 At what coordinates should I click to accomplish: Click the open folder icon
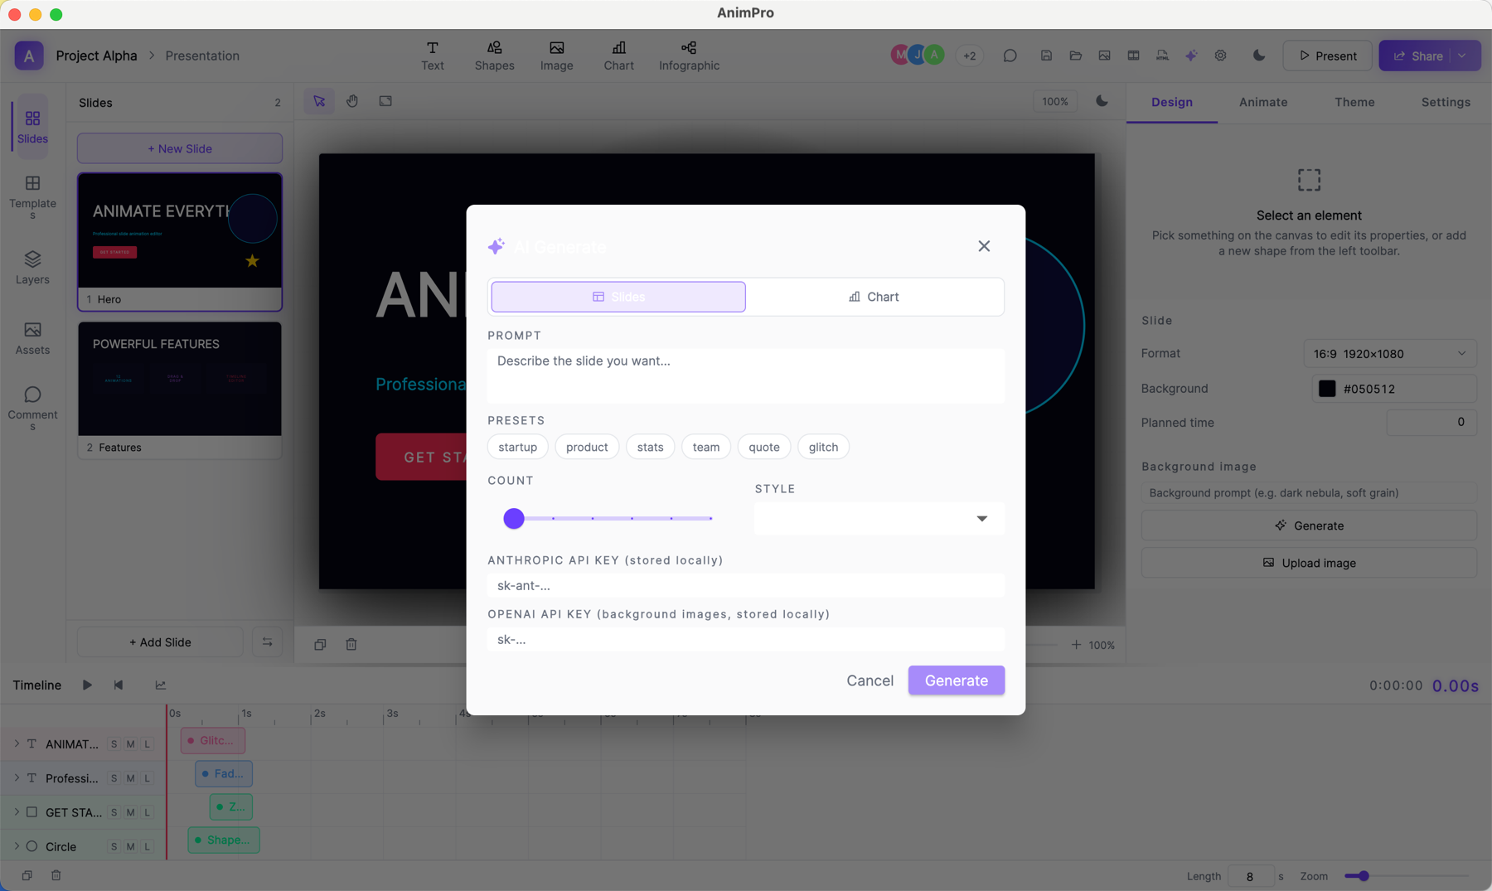click(x=1076, y=56)
